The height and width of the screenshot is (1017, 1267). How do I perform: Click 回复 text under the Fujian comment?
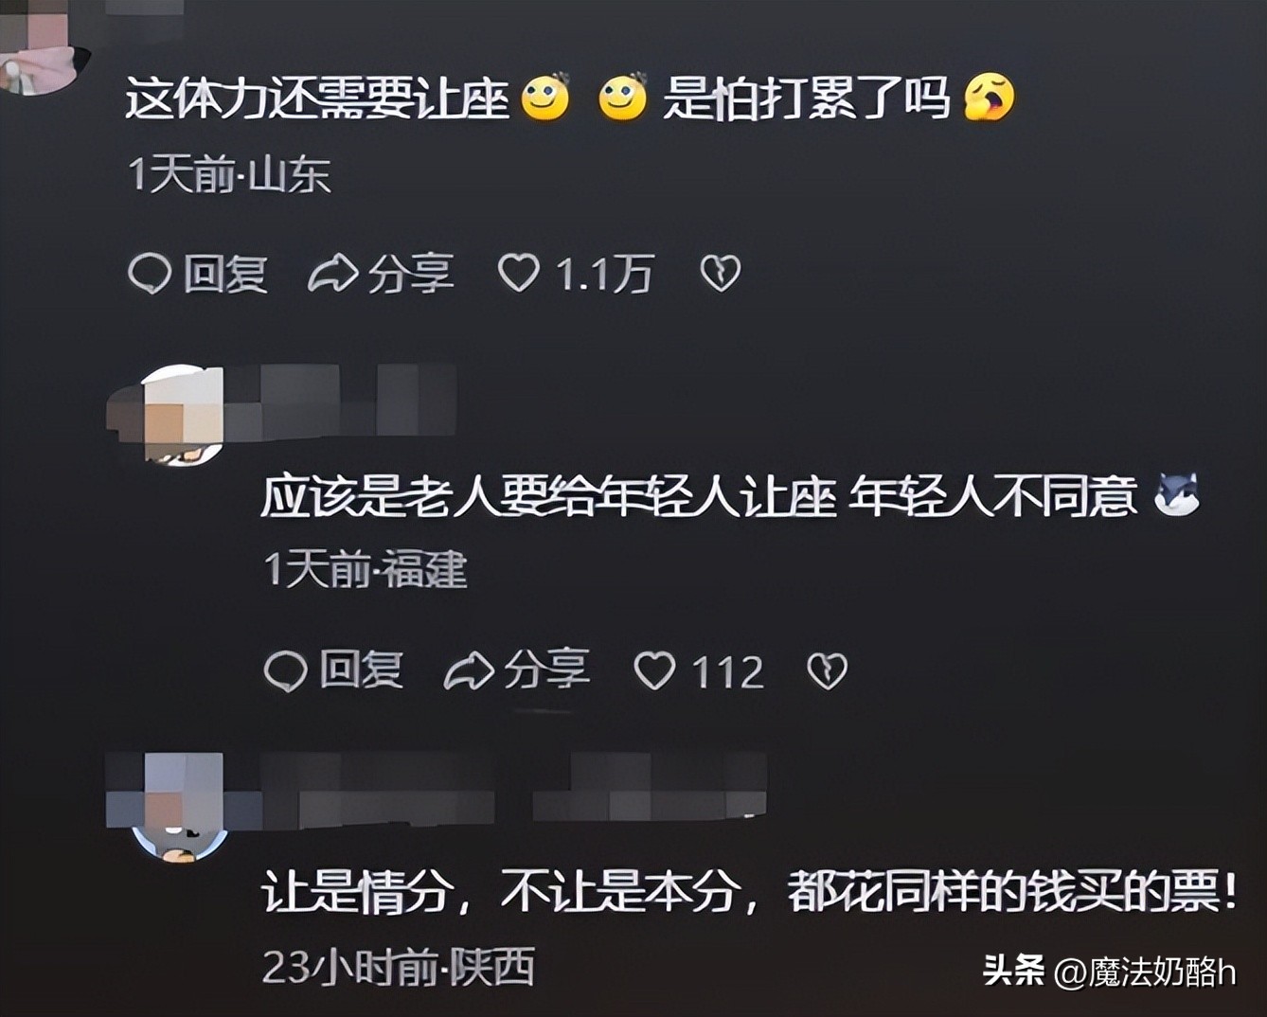pos(361,670)
